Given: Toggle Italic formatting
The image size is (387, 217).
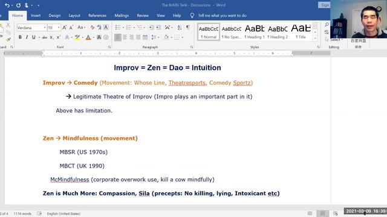Looking at the screenshot, I should tap(27, 37).
